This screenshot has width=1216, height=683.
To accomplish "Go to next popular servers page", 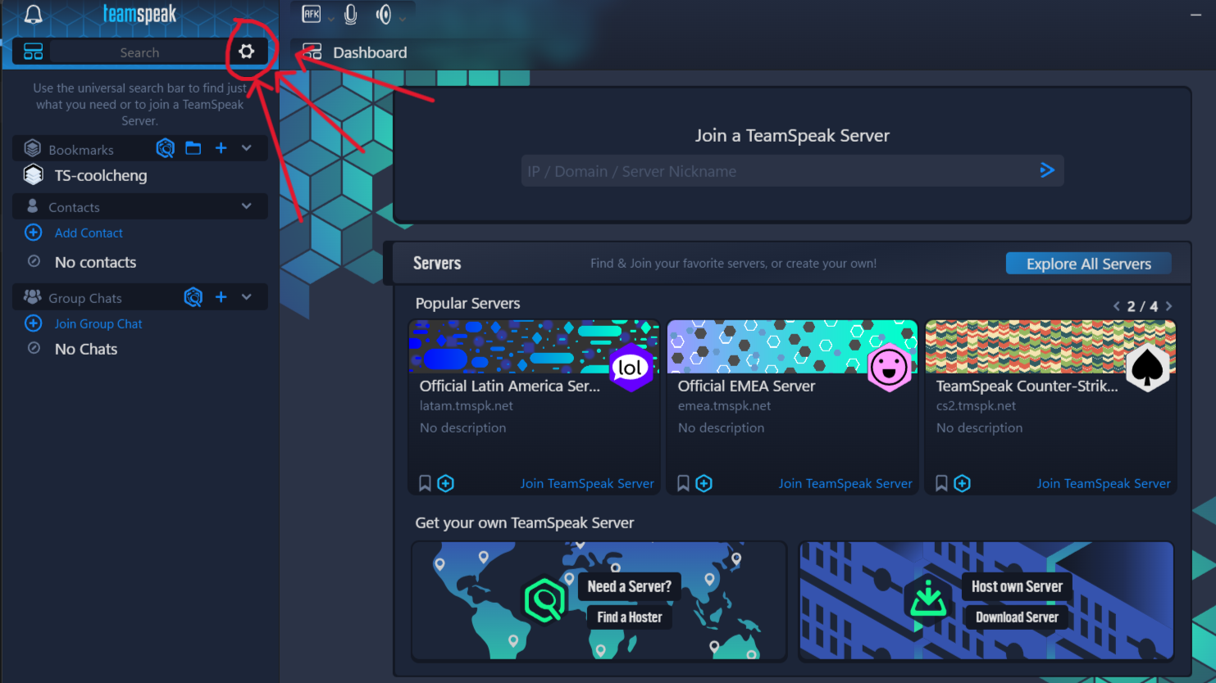I will coord(1169,306).
